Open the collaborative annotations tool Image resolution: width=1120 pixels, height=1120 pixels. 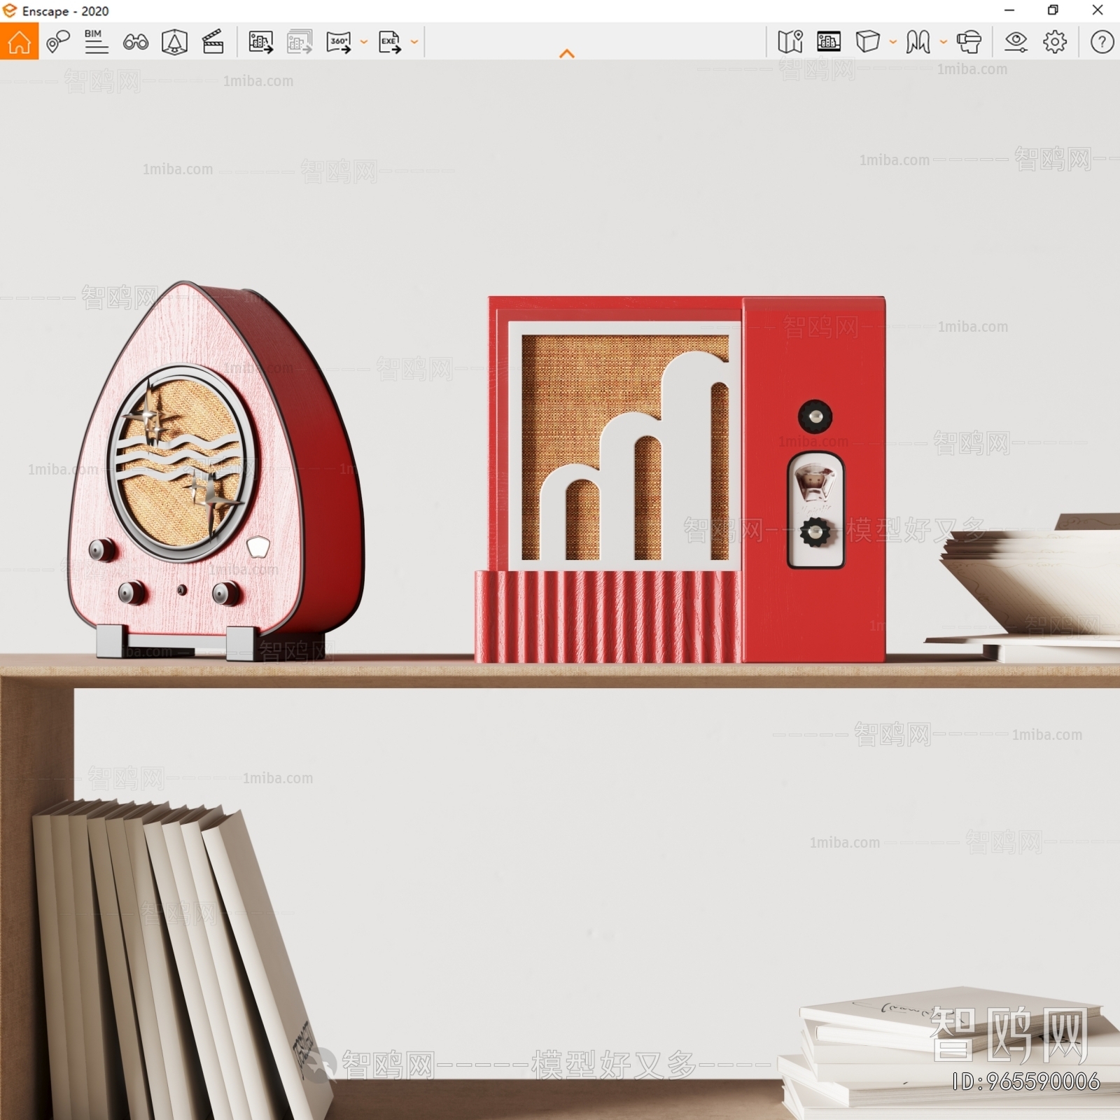click(58, 42)
